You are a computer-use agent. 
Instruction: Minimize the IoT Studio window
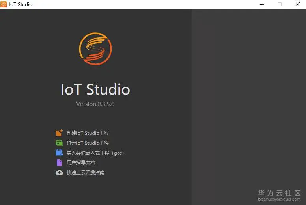(262, 4)
